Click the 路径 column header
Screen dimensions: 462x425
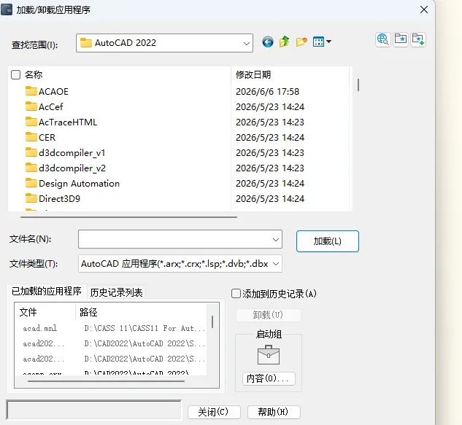coord(88,312)
